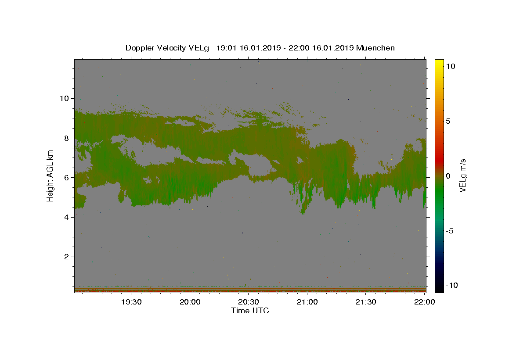
Task: Click the 19:30 tick label on time axis
Action: point(131,302)
